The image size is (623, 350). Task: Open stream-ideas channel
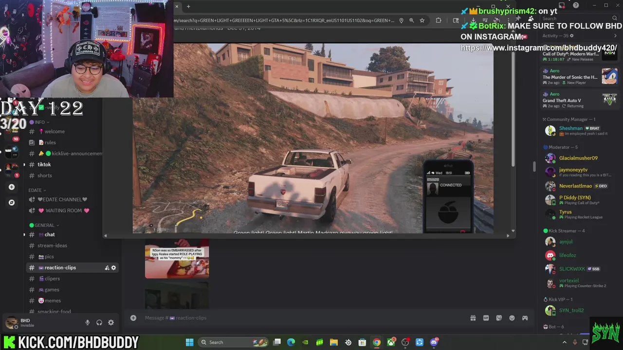pos(73,245)
